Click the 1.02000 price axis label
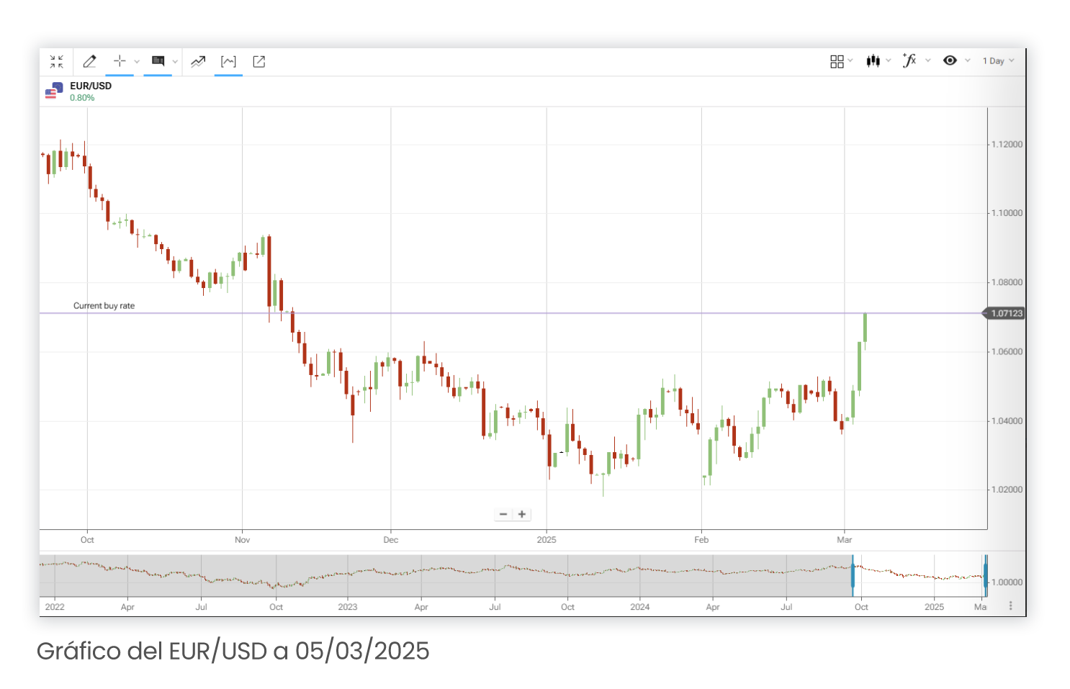This screenshot has width=1070, height=689. coord(1007,490)
